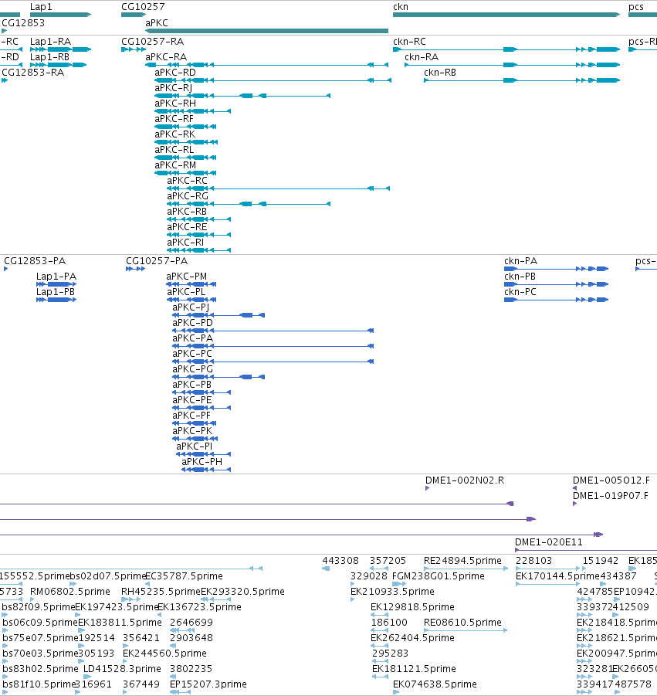Image resolution: width=657 pixels, height=696 pixels.
Task: Select the DME1-019P07.F clone label
Action: [x=611, y=496]
